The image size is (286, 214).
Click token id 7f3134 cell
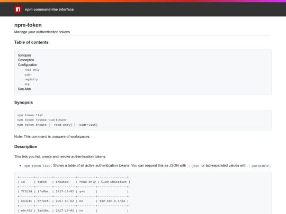pyautogui.click(x=26, y=191)
